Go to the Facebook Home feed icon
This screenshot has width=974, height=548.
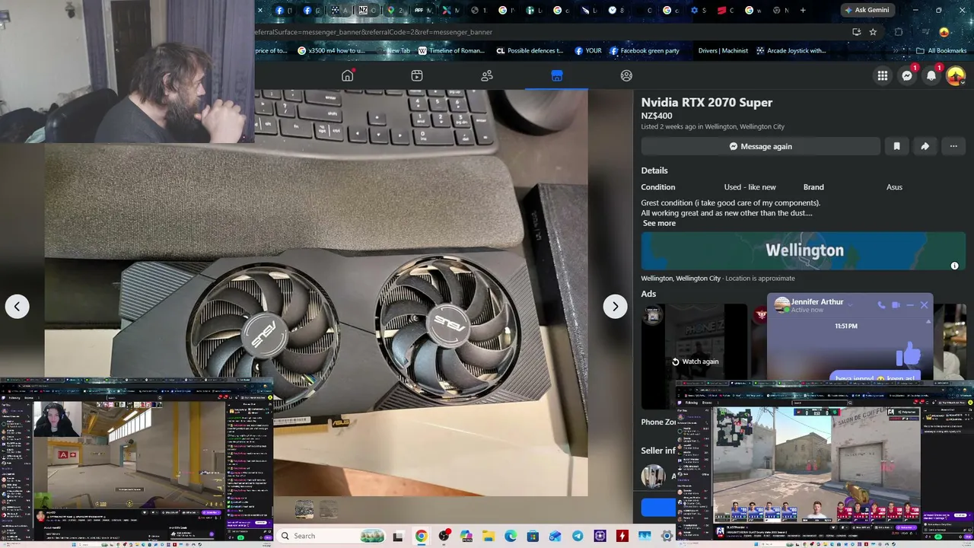coord(348,75)
